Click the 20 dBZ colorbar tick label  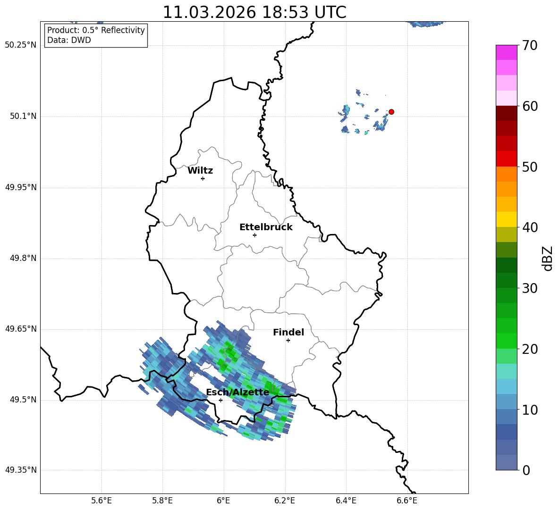tap(530, 349)
